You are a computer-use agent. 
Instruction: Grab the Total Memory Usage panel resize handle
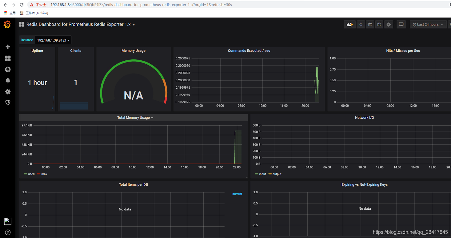[246, 177]
